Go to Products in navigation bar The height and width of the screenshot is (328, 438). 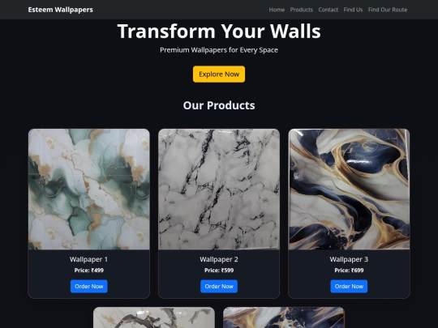(302, 10)
